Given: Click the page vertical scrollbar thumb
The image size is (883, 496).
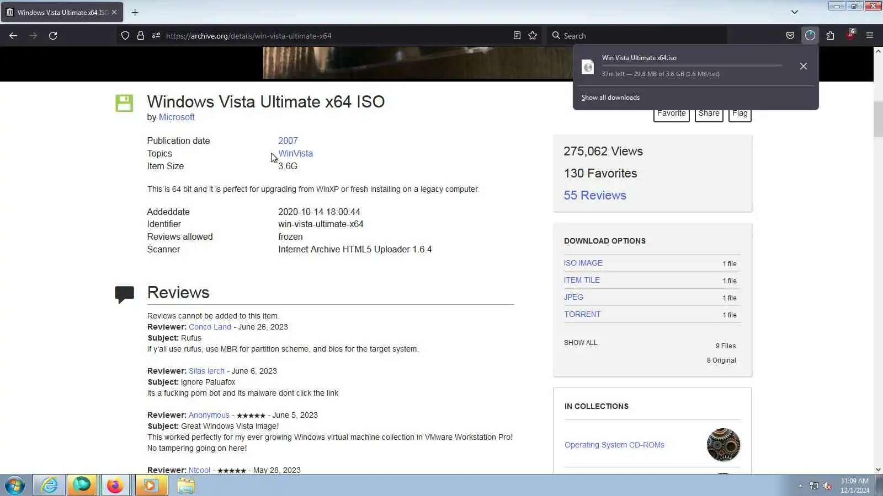Looking at the screenshot, I should pos(878,119).
